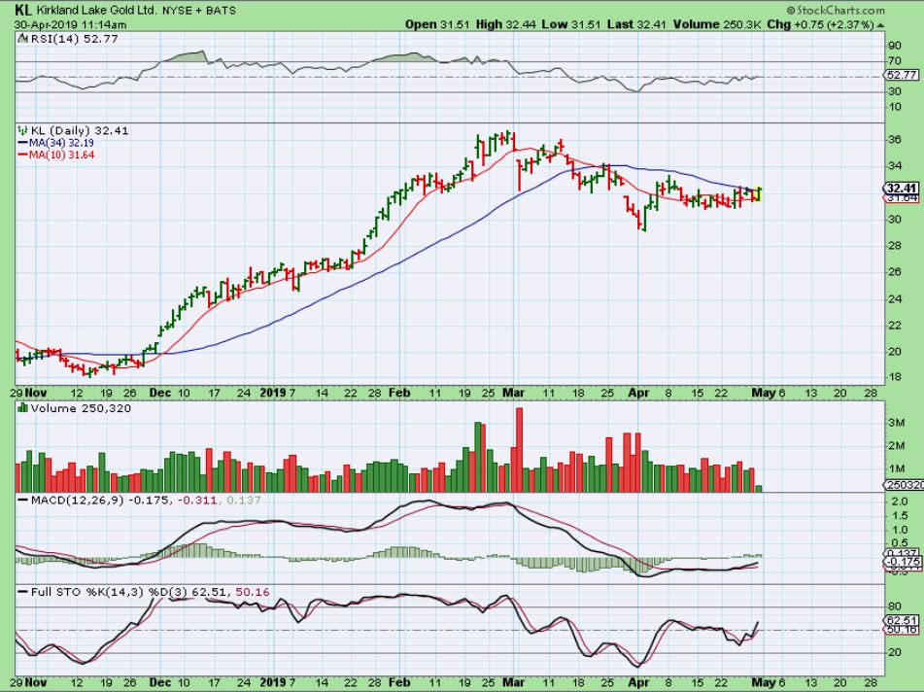Click the red MA(10) legend line

pyautogui.click(x=23, y=156)
